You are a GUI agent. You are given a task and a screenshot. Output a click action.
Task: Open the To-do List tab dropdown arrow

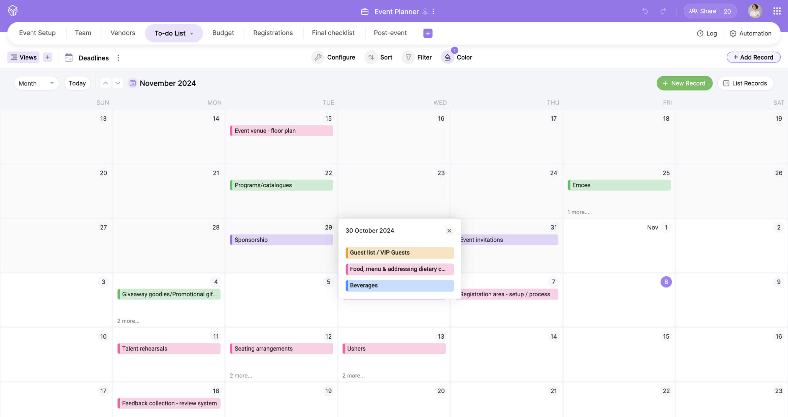[x=192, y=33]
